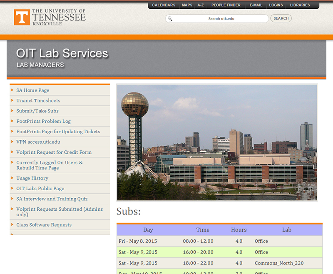The image size is (333, 274).
Task: Open Volprint Request for Credit Form
Action: pos(54,152)
